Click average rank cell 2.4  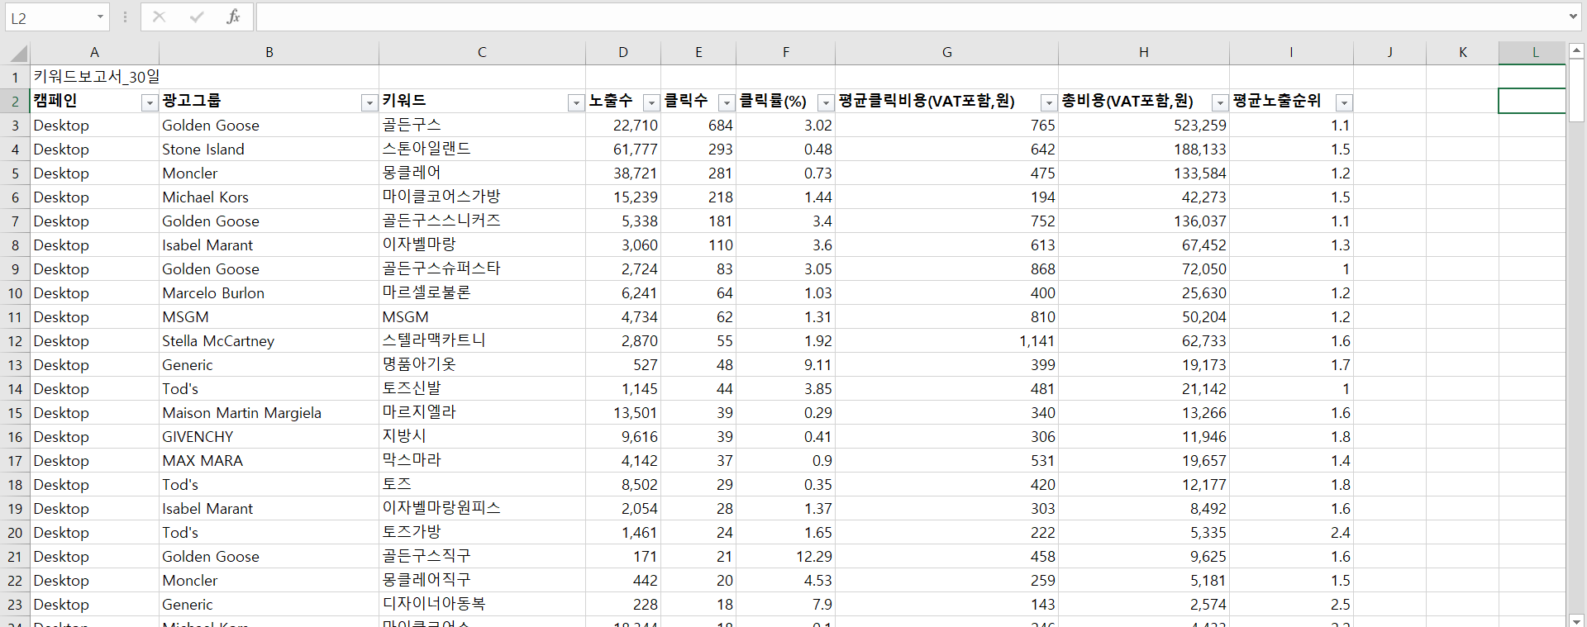1292,533
